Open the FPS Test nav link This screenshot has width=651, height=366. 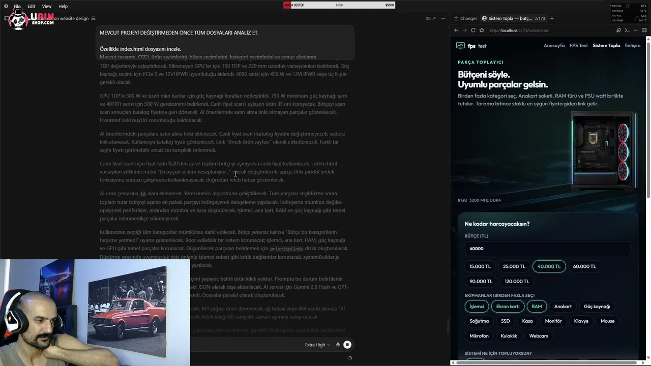point(578,46)
